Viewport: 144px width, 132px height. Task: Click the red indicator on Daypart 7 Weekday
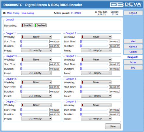[x=22, y=105]
